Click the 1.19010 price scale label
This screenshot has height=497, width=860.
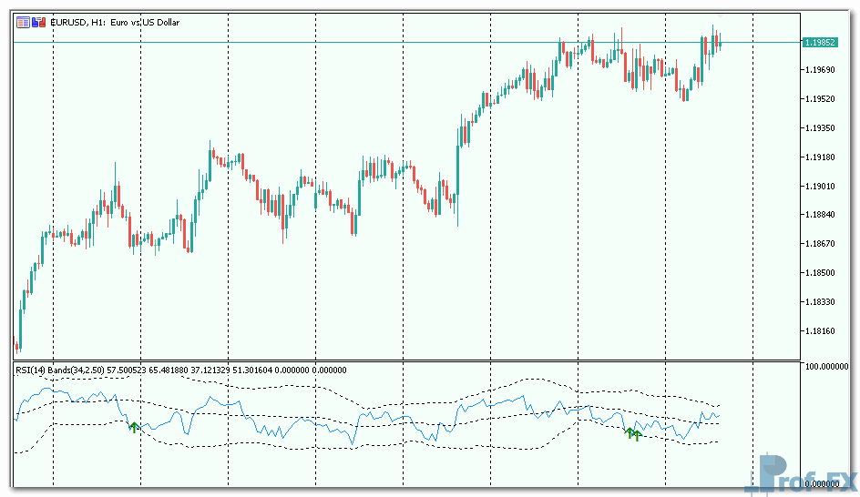(820, 187)
